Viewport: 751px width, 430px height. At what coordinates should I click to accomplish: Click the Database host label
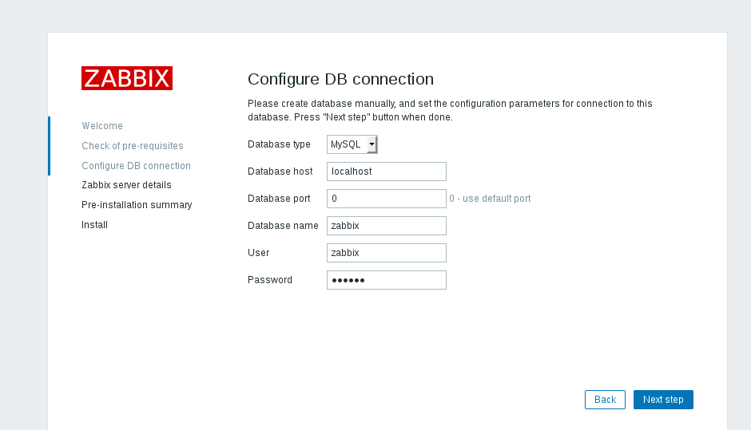coord(280,172)
